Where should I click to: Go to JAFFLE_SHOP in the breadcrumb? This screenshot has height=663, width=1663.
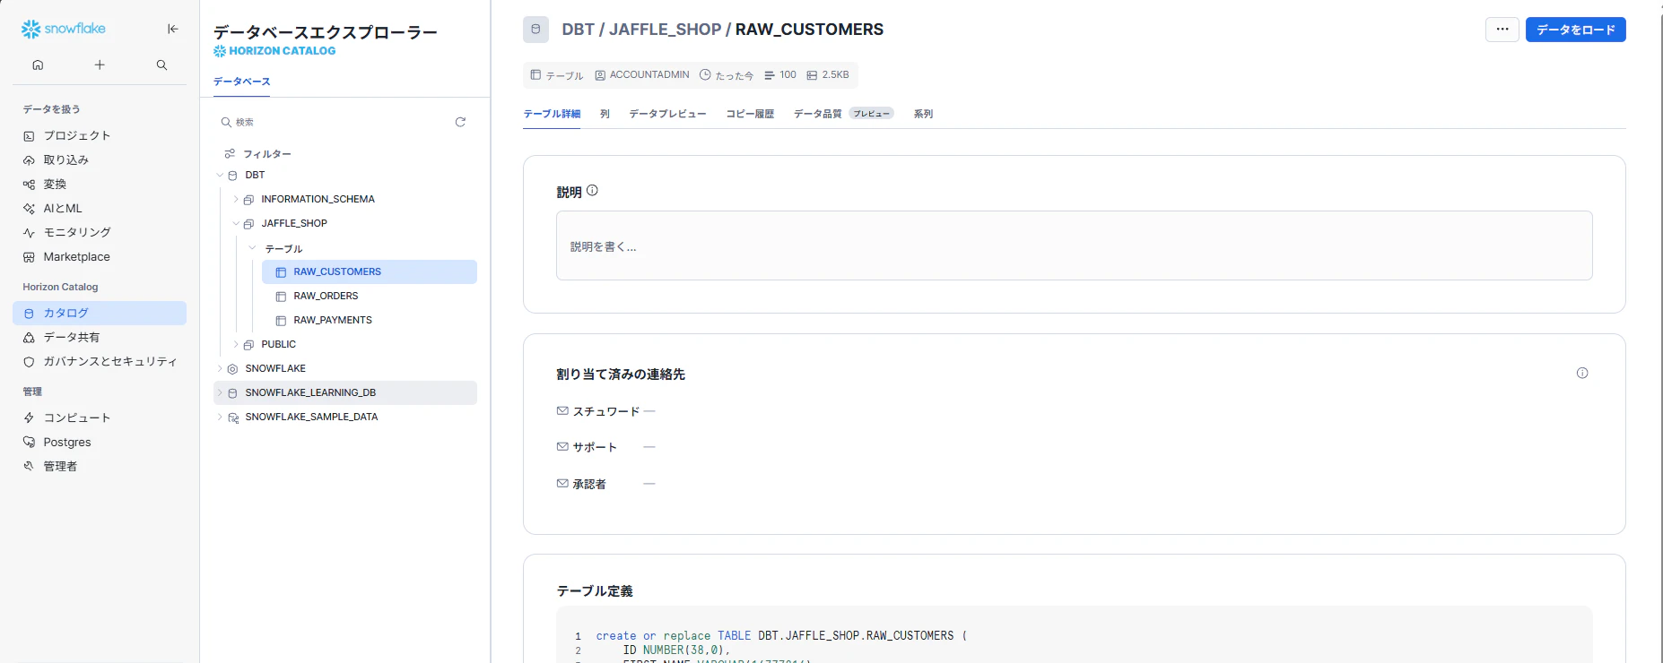(x=665, y=30)
